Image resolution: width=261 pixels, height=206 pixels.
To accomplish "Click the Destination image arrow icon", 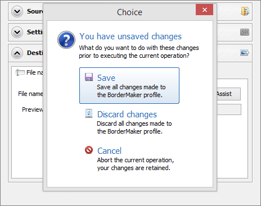I will (x=245, y=53).
